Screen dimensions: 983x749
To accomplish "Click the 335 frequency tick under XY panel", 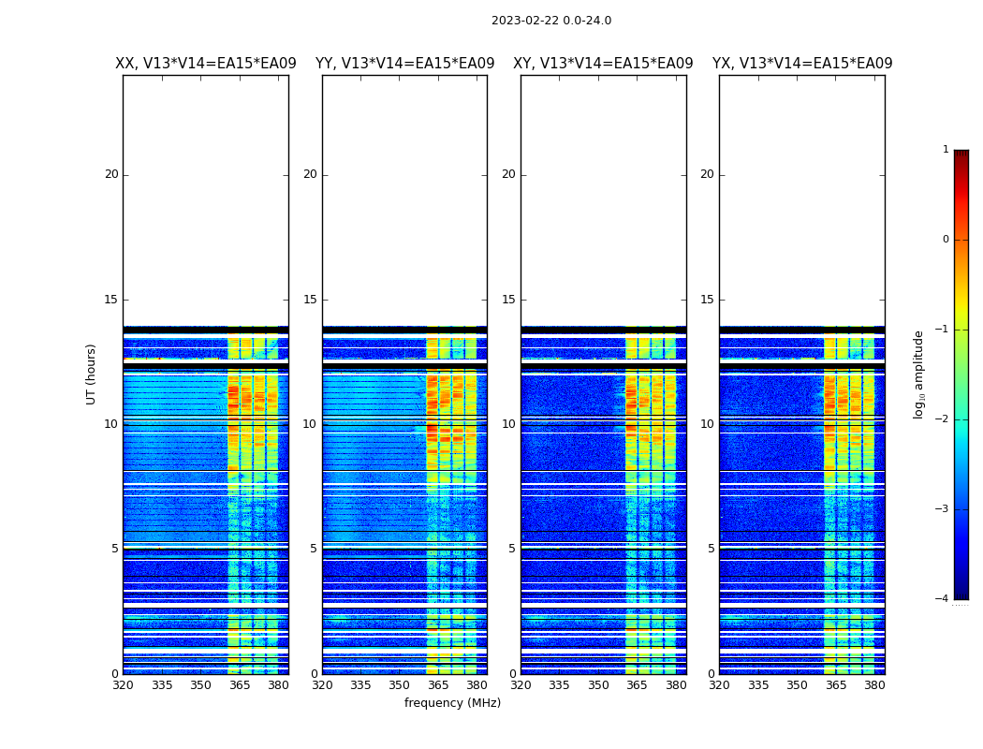I will [559, 685].
